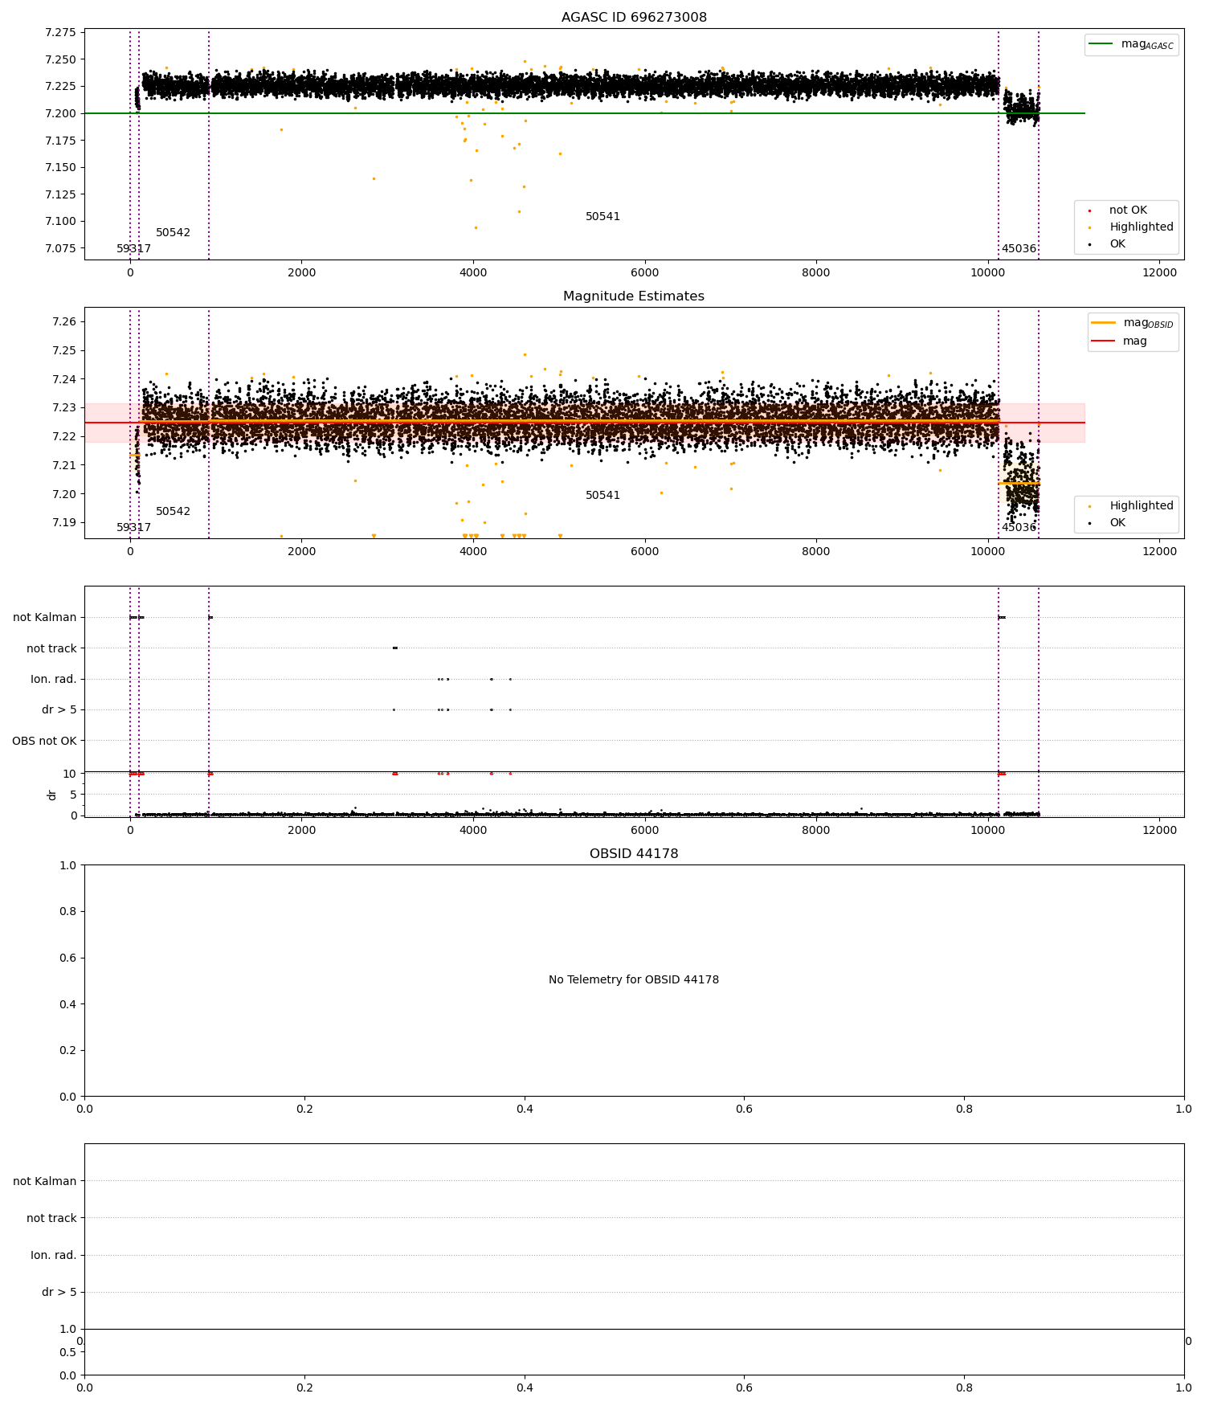Click label '45036' in the AGASC ID plot

1019,248
